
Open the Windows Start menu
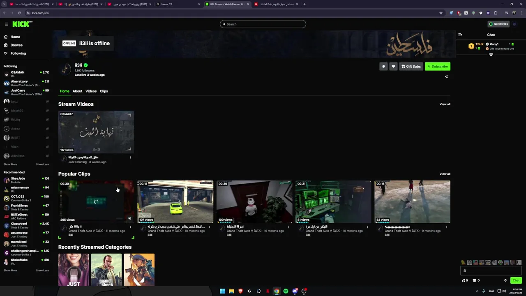coord(222,291)
